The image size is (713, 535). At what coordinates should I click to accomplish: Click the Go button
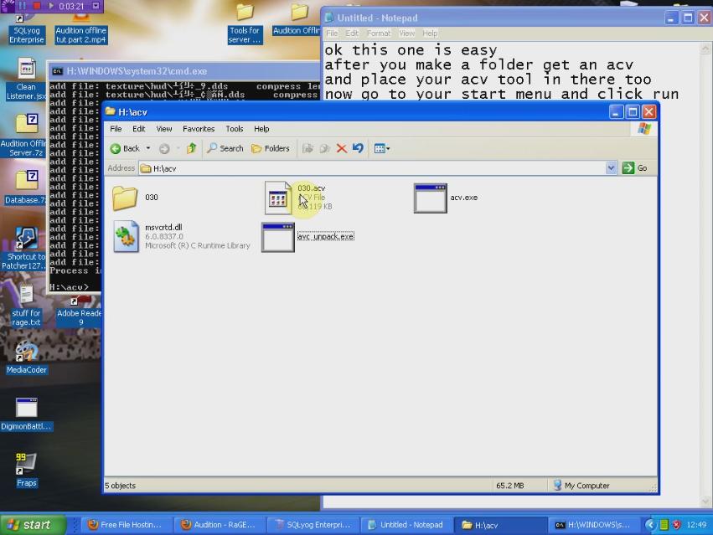635,167
